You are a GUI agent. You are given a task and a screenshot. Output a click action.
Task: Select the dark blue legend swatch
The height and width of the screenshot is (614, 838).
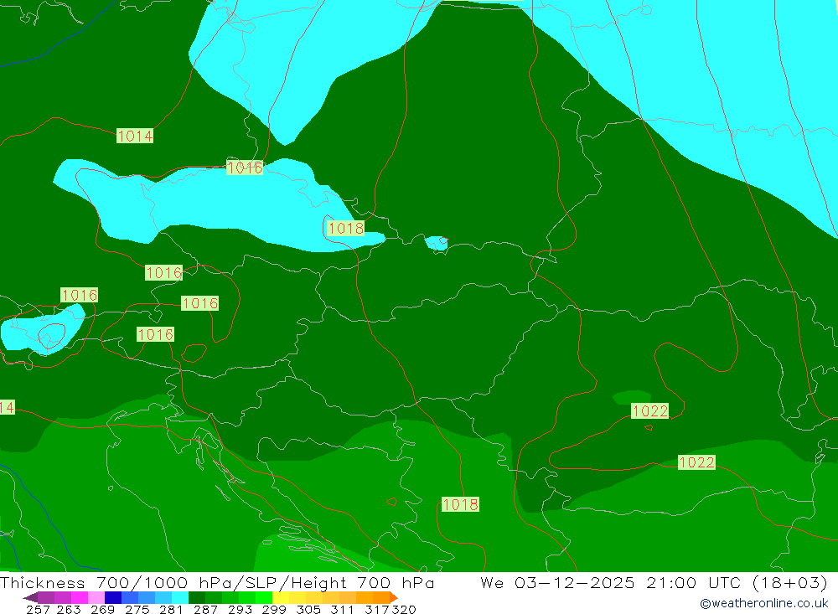coord(113,597)
